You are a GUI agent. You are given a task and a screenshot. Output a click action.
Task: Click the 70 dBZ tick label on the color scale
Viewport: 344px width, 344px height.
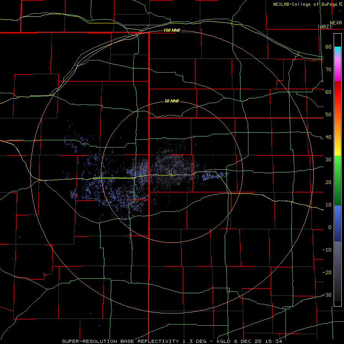[328, 69]
